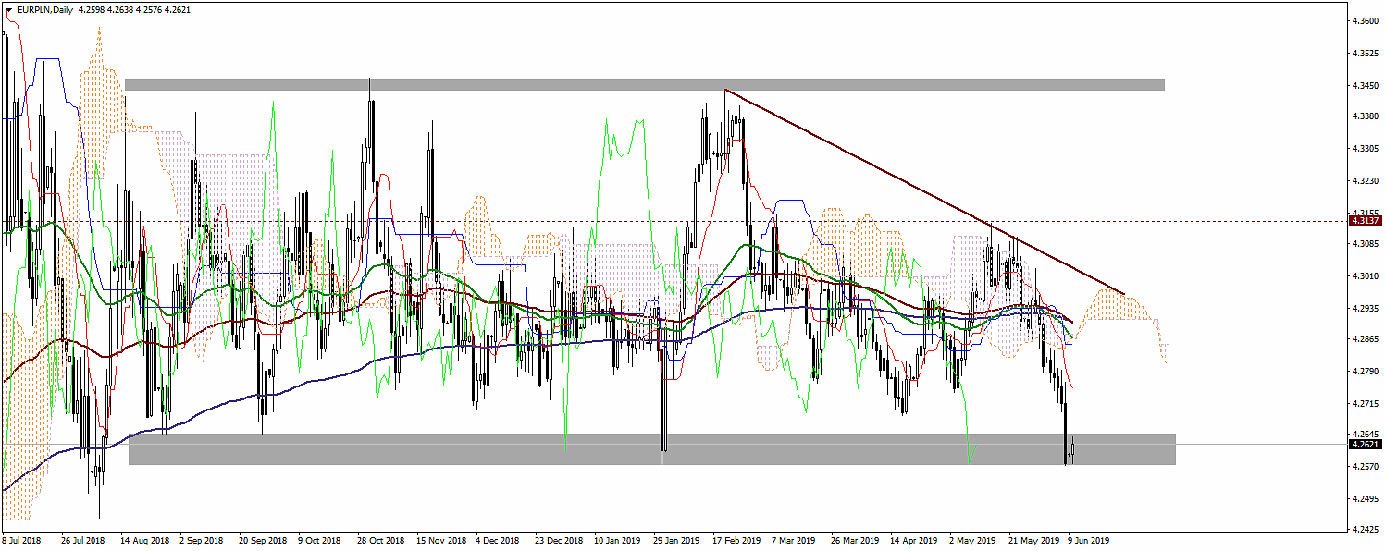Click the 26 Jul 2018 date label
Image resolution: width=1385 pixels, height=551 pixels.
[83, 539]
